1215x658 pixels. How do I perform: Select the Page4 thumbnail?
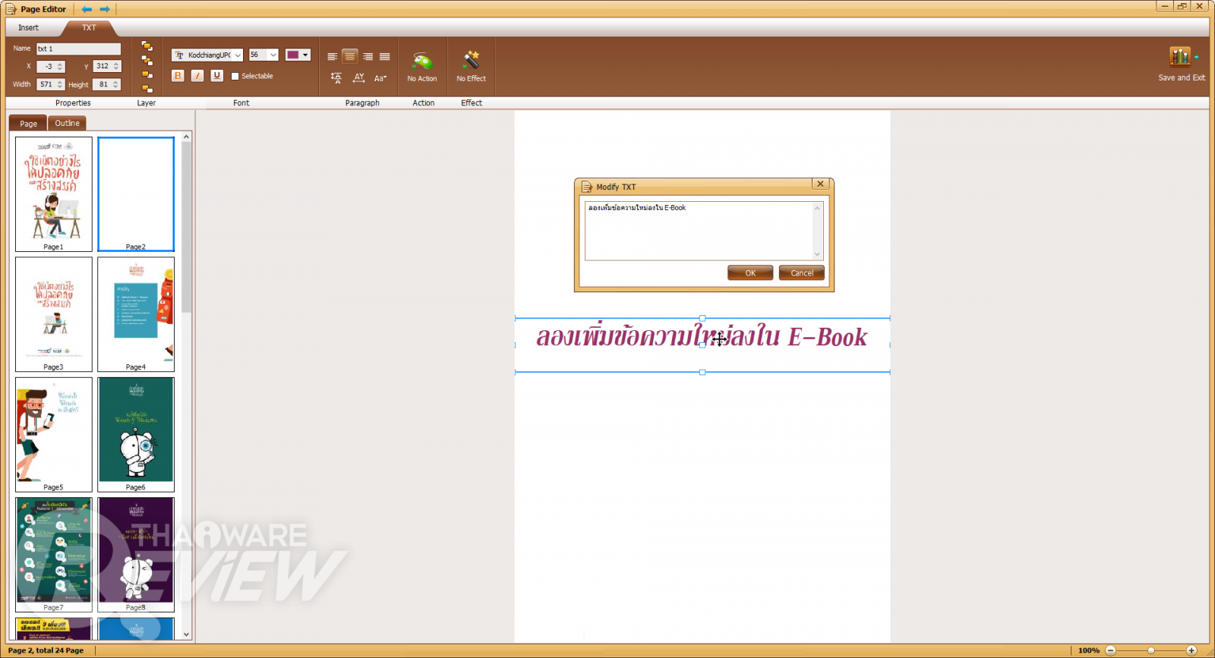pos(136,314)
